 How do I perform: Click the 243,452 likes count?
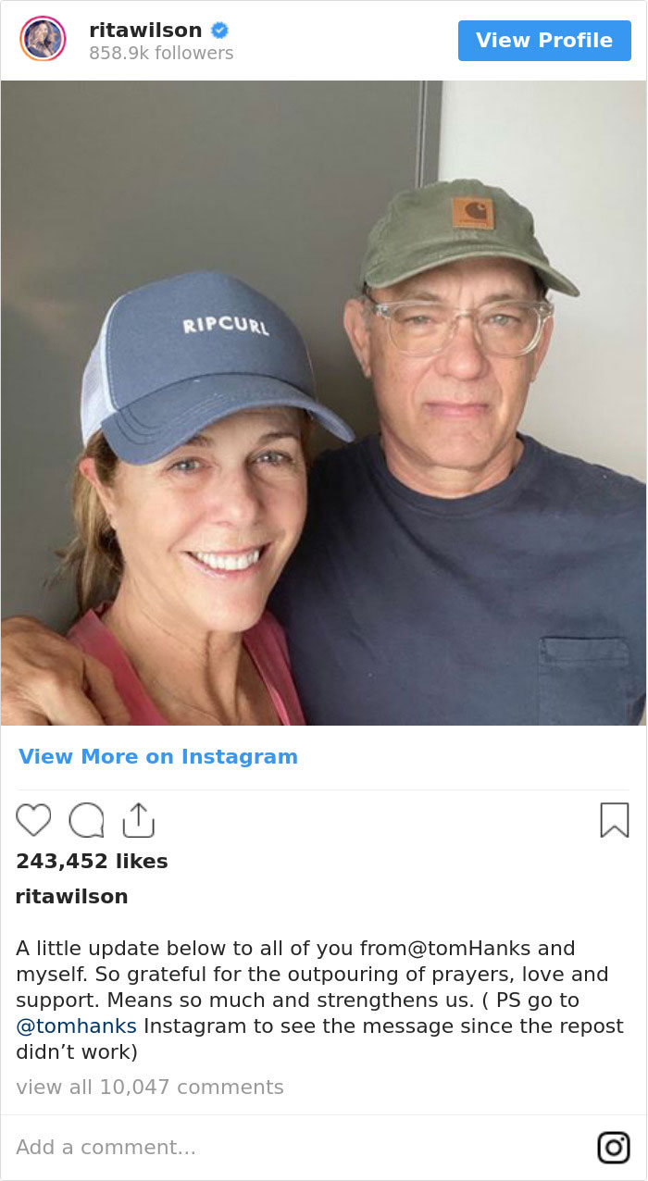click(x=92, y=861)
